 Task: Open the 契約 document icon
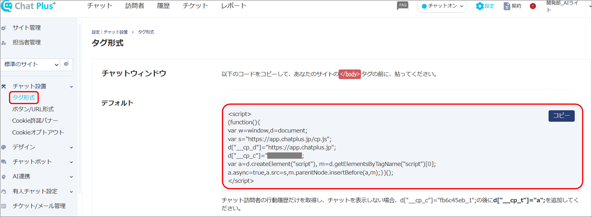507,6
